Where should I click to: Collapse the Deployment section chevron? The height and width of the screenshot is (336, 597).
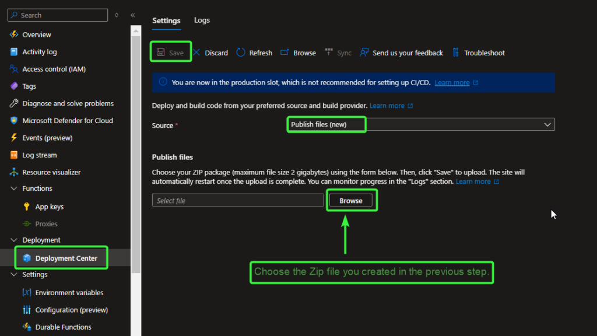point(14,240)
